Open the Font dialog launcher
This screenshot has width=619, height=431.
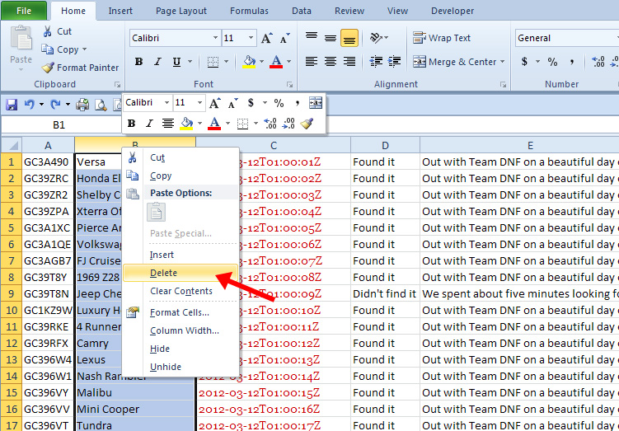[290, 84]
